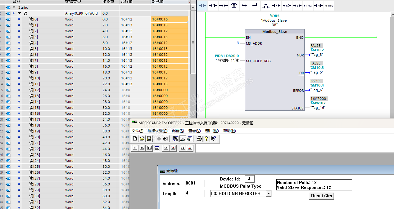Collapse the 读 array node
This screenshot has height=209, width=394.
pyautogui.click(x=20, y=13)
